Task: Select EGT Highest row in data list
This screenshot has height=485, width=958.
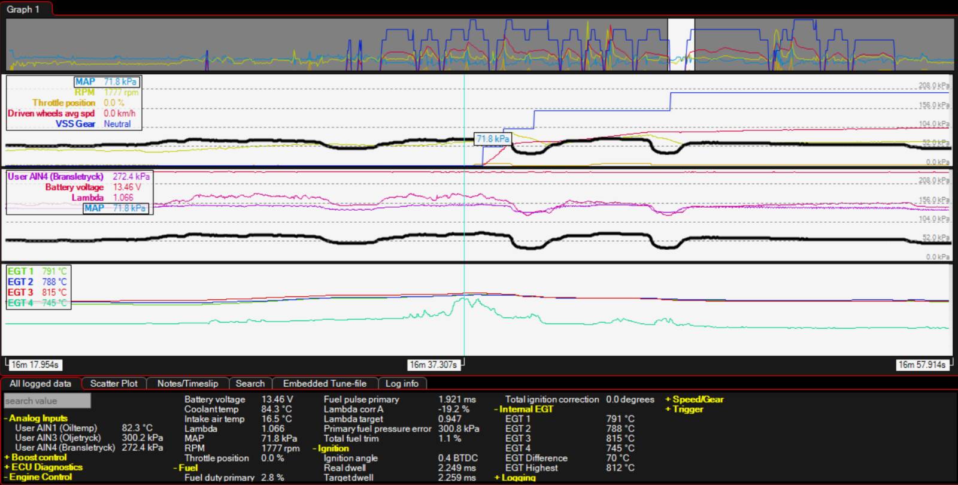Action: coord(531,468)
